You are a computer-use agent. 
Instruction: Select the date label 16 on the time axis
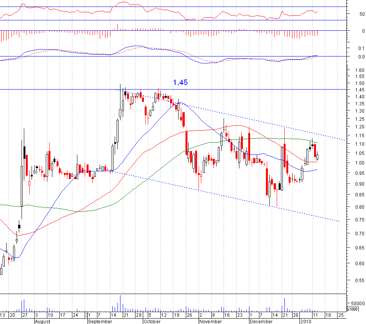pos(227,315)
